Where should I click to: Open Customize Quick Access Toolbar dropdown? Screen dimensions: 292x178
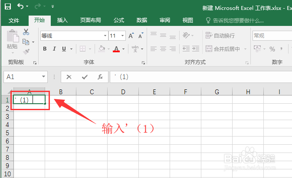tap(52, 6)
